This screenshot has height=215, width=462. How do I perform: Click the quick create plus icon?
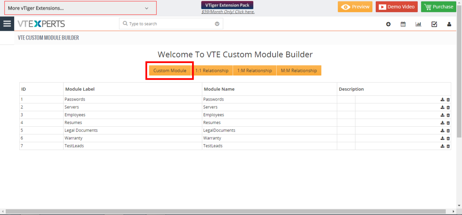tap(388, 24)
